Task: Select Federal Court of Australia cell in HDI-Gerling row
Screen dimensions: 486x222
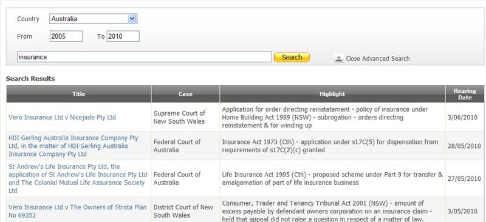Action: tap(185, 146)
